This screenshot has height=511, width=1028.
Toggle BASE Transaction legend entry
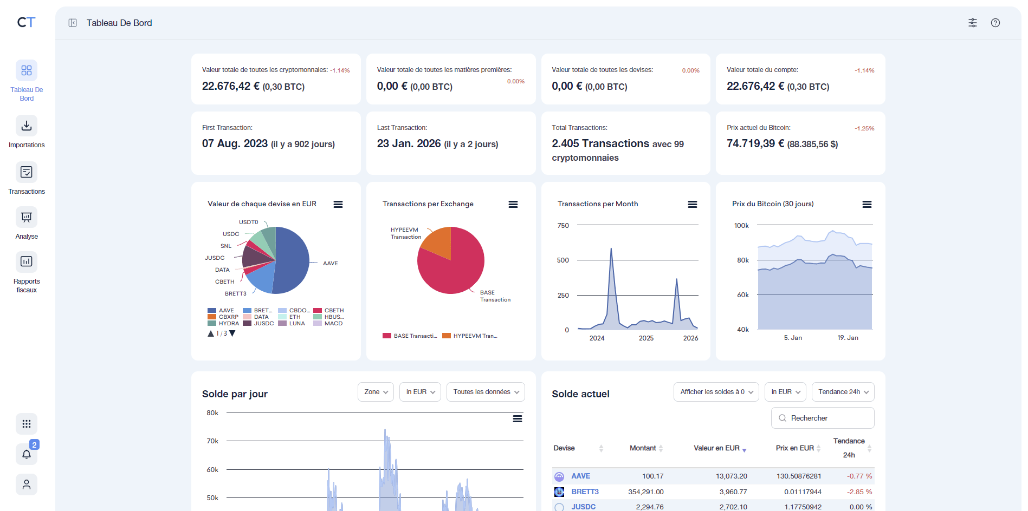coord(410,336)
